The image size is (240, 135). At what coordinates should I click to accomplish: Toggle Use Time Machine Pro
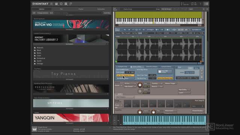[x=125, y=75]
